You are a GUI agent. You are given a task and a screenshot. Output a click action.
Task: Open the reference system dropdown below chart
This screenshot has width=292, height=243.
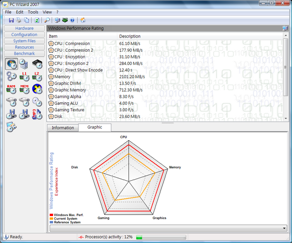pos(168,228)
